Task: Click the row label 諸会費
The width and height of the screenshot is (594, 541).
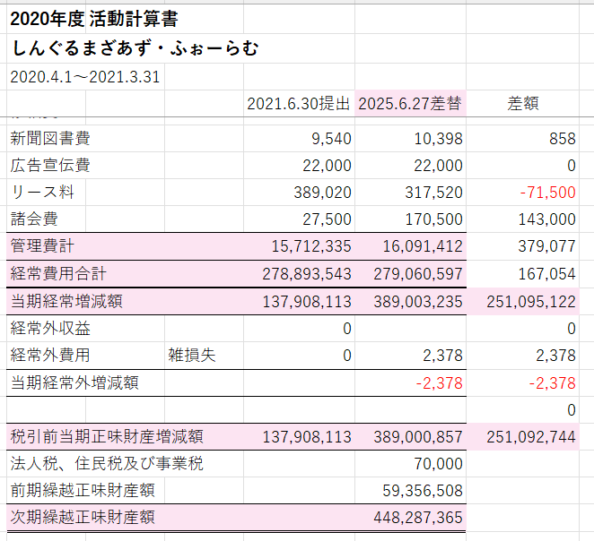Action: [x=34, y=219]
